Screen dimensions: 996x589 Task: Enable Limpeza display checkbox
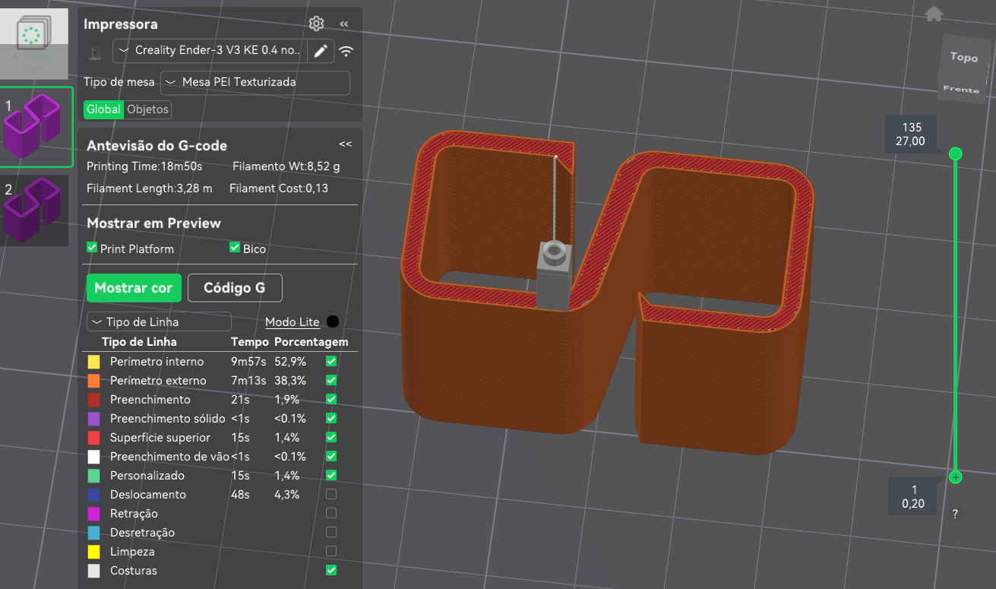[331, 552]
